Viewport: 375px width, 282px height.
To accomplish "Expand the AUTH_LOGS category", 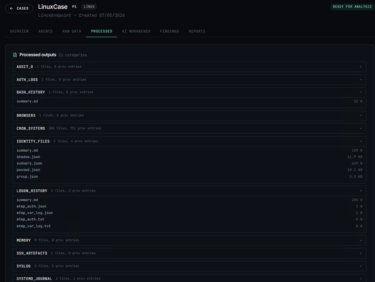I will 189,80.
